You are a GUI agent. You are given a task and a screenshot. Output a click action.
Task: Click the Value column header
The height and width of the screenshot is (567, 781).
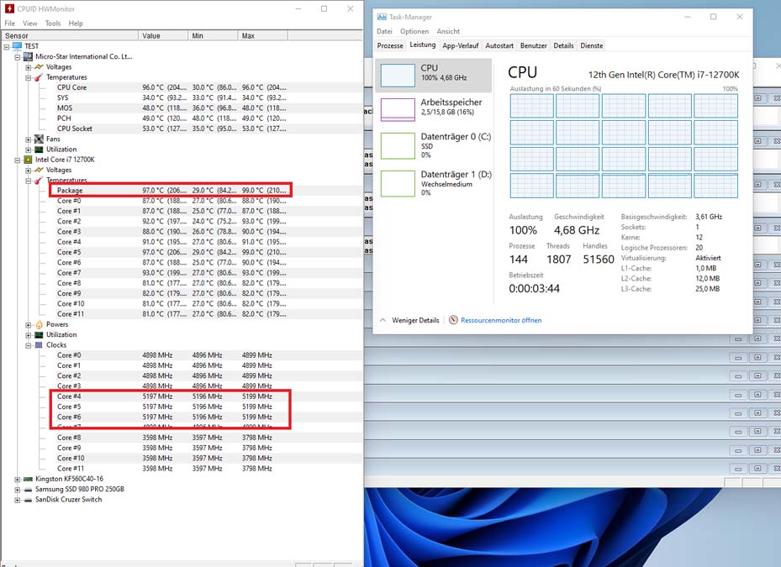click(x=163, y=36)
